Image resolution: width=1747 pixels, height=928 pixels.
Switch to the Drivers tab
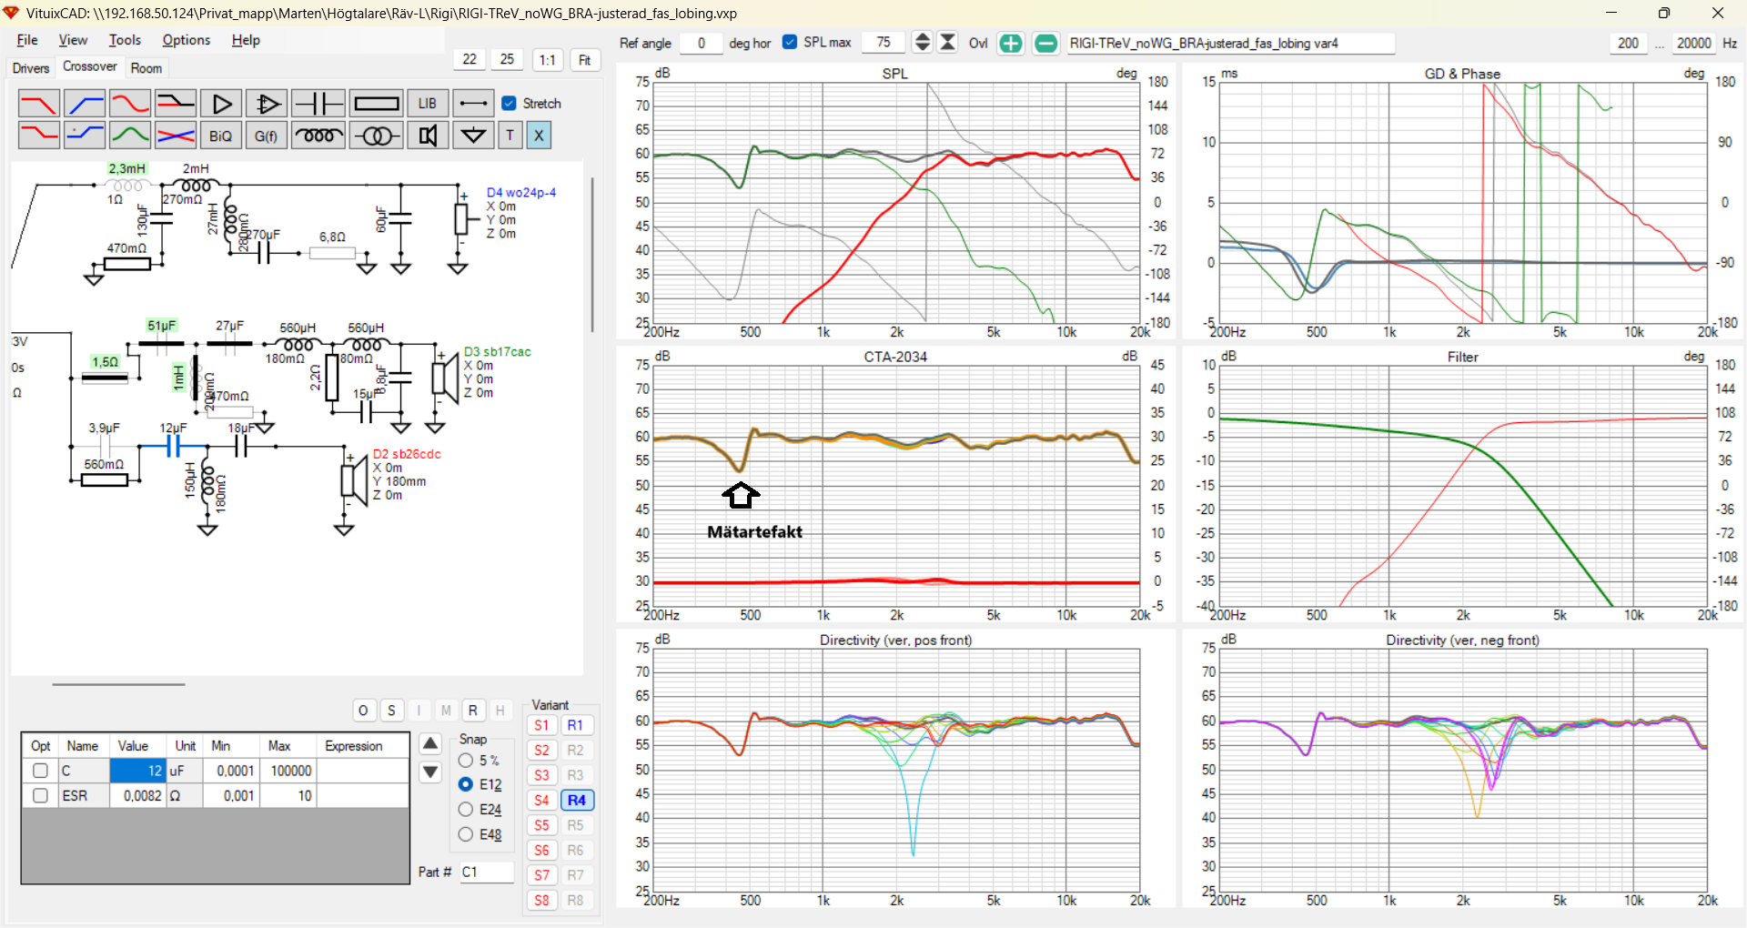point(31,68)
